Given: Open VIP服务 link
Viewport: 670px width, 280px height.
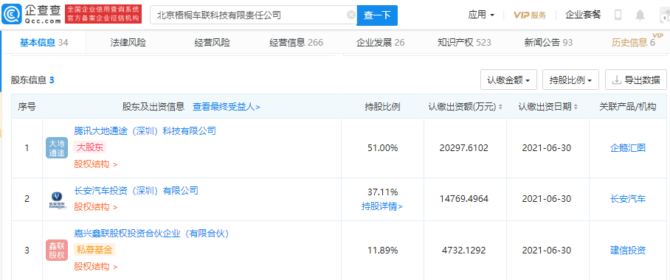Looking at the screenshot, I should tap(530, 15).
